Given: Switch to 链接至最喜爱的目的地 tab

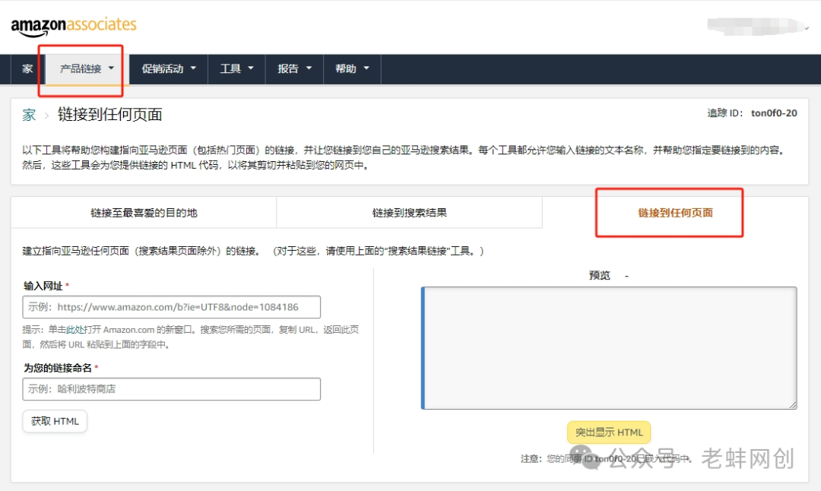Looking at the screenshot, I should click(144, 213).
